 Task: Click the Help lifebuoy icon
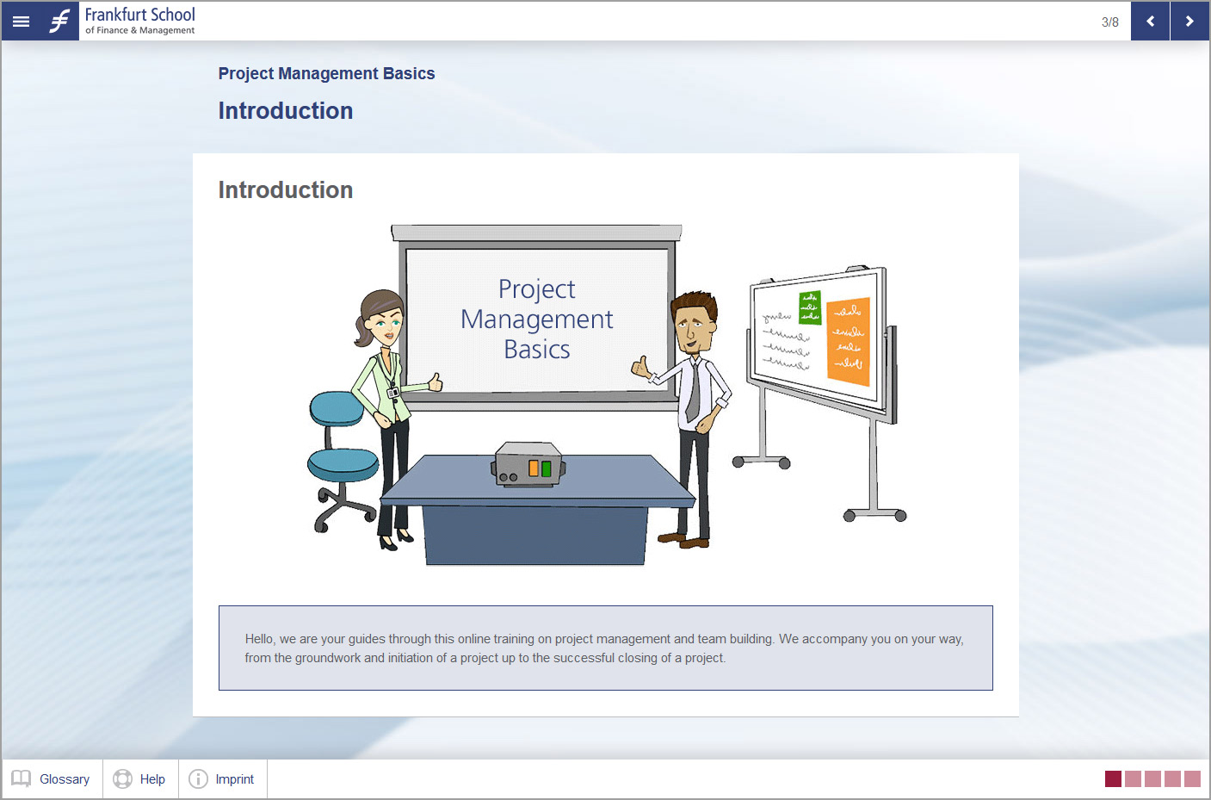(x=123, y=778)
